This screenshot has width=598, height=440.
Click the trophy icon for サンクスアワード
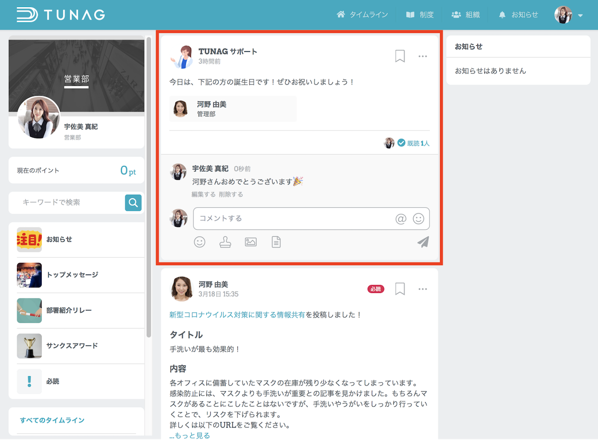tap(29, 346)
